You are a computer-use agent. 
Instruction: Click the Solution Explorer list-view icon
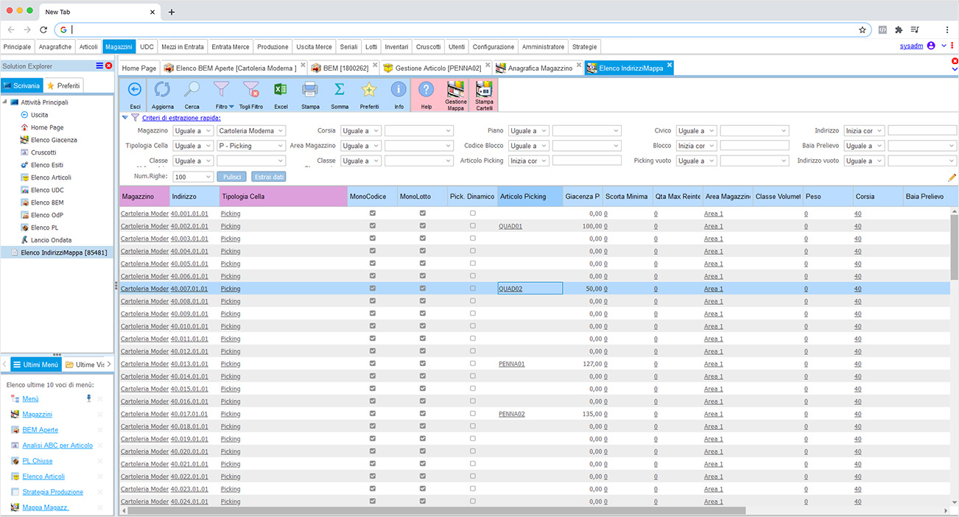99,66
